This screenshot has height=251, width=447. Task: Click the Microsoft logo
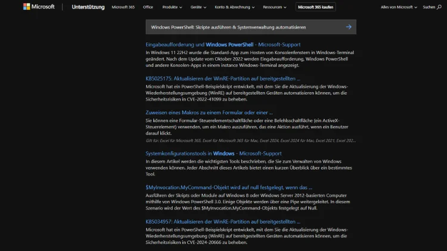point(39,7)
